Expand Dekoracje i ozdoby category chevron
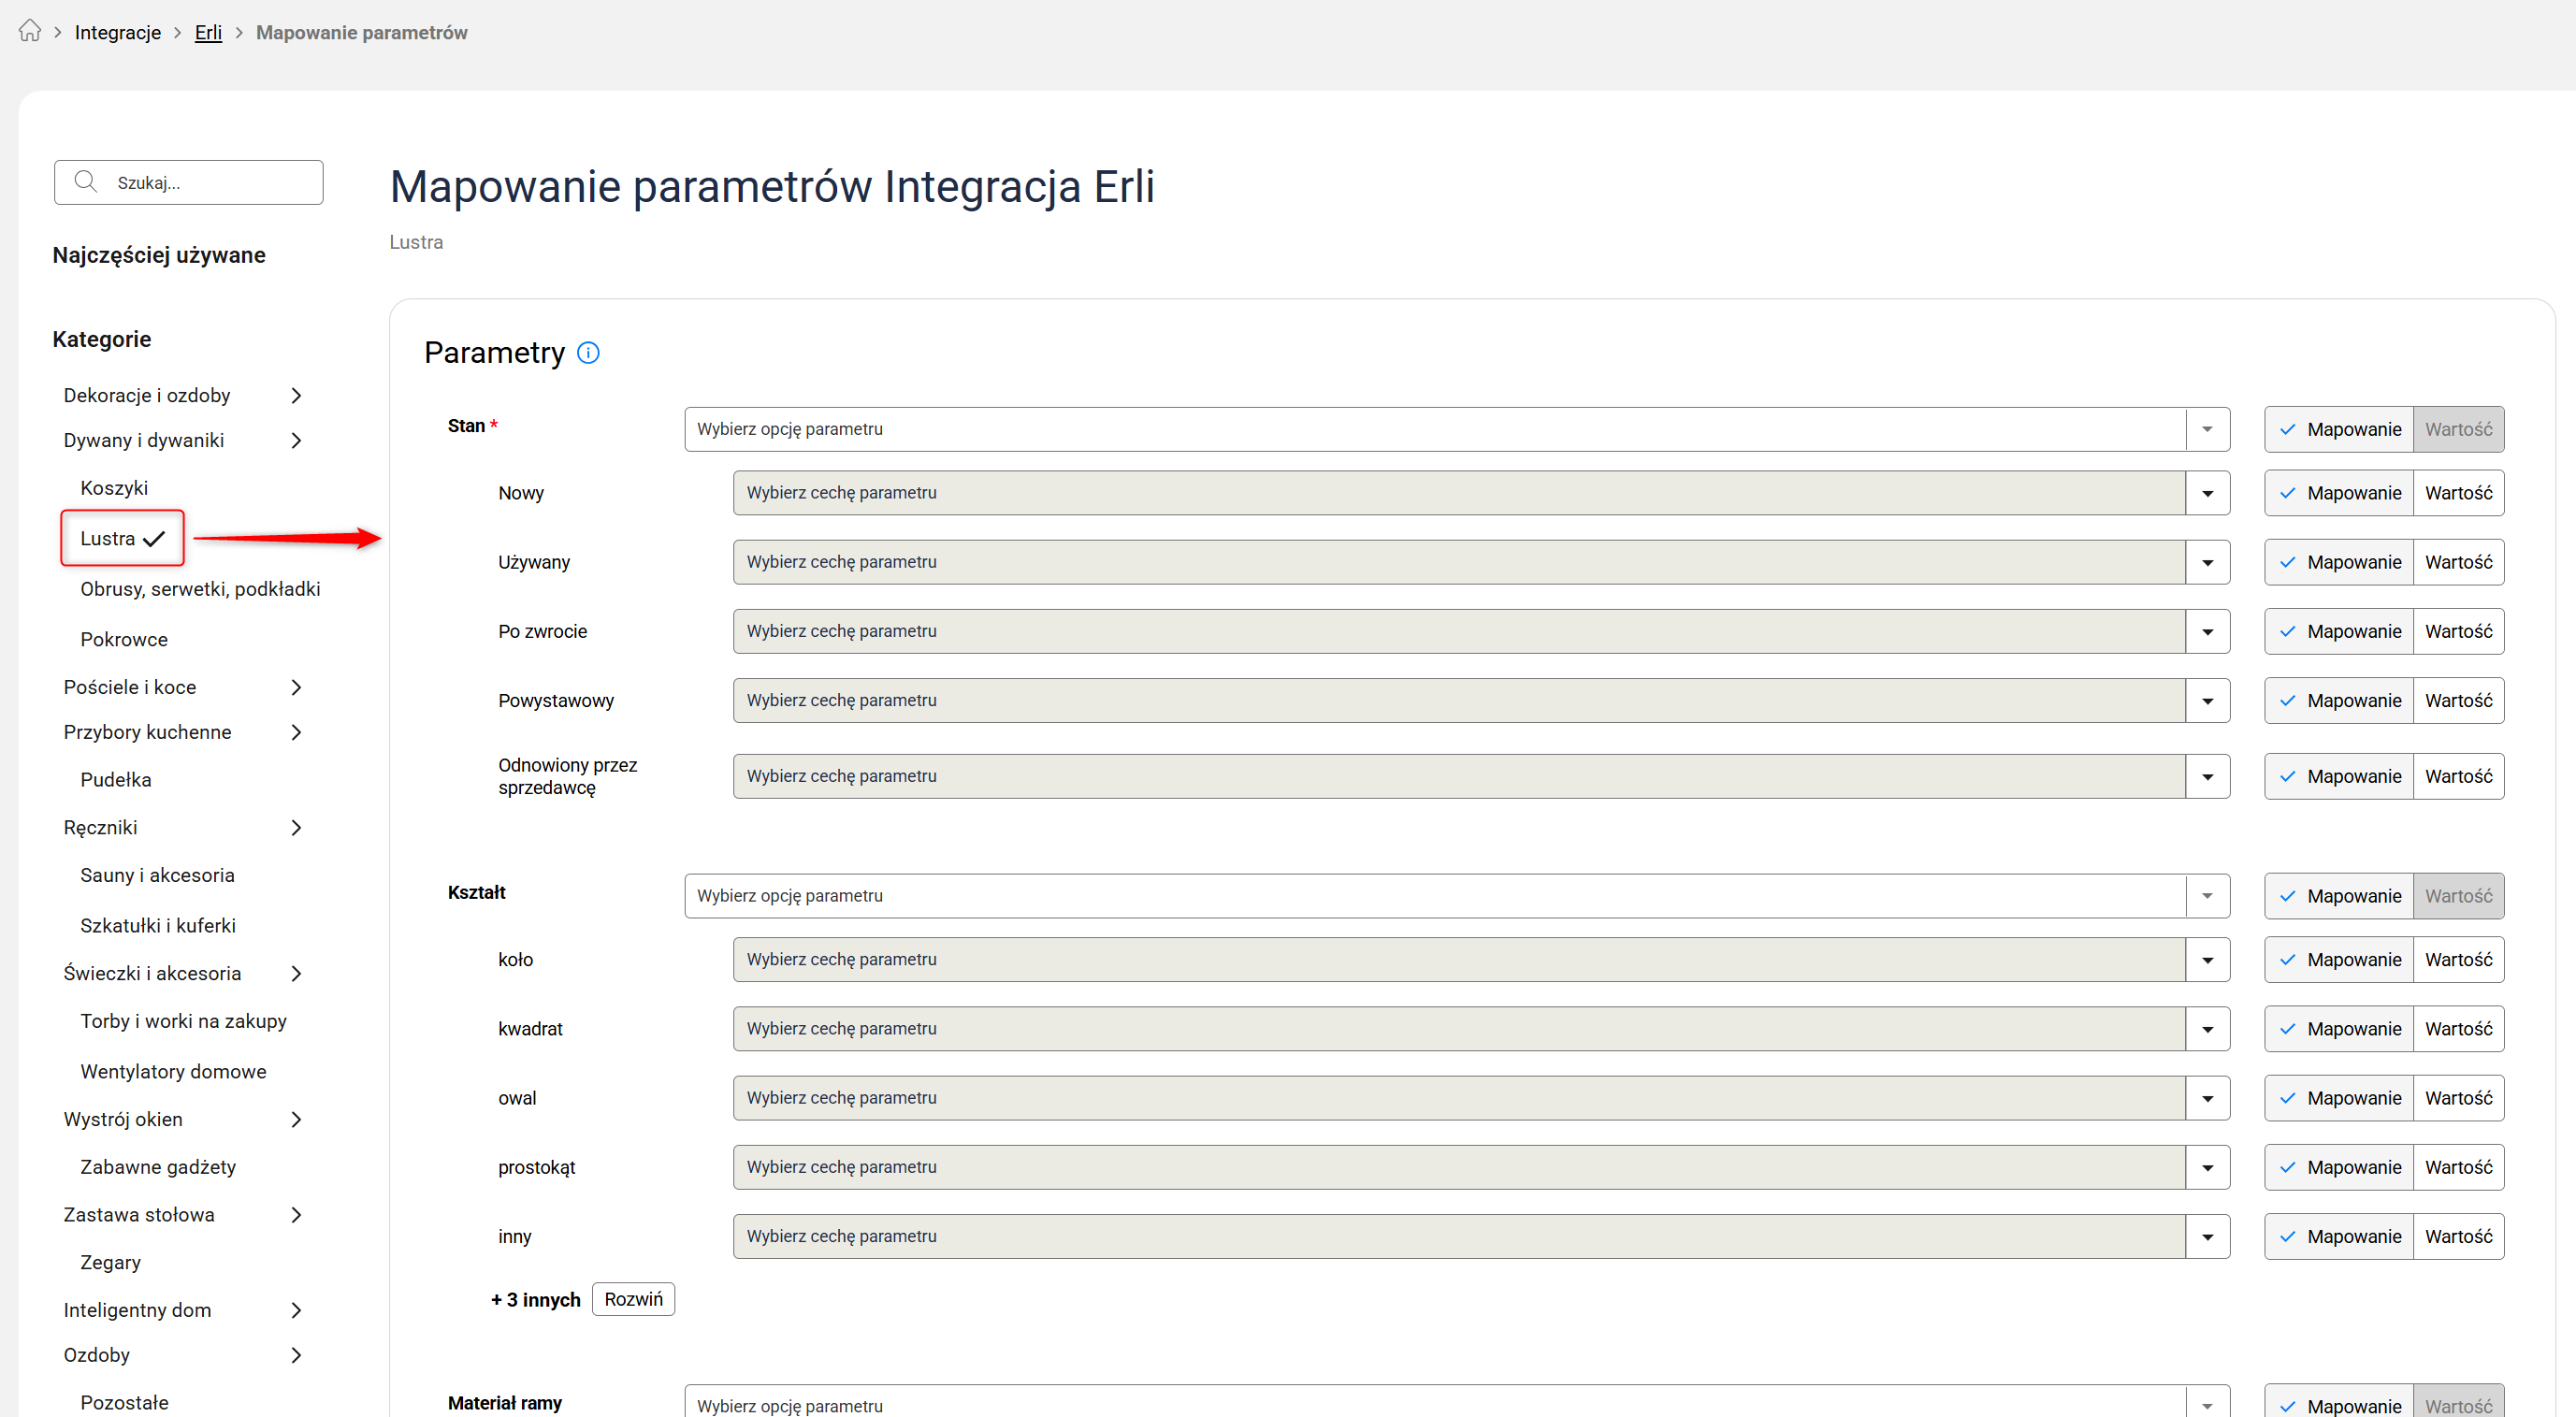This screenshot has height=1417, width=2576. coord(296,396)
